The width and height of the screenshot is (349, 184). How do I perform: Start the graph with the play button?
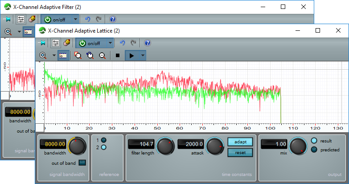[131, 55]
